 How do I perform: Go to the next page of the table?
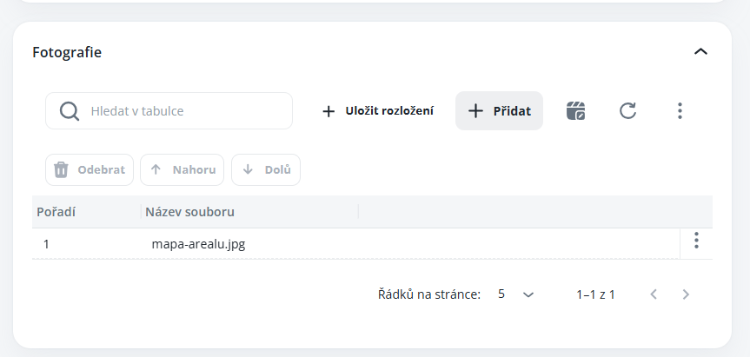[x=686, y=294]
